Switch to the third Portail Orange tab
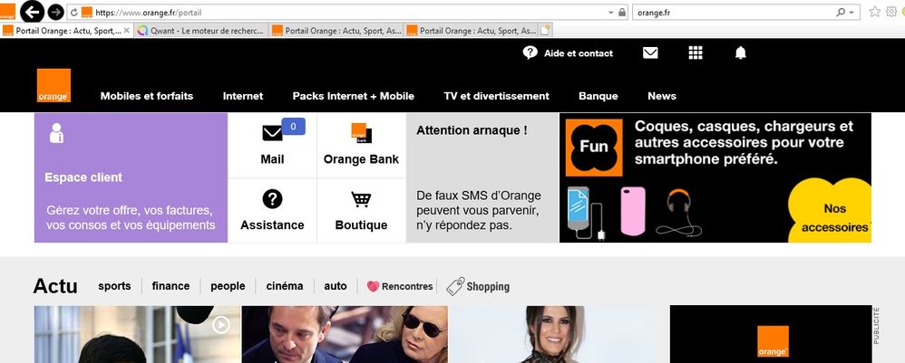 pyautogui.click(x=336, y=31)
